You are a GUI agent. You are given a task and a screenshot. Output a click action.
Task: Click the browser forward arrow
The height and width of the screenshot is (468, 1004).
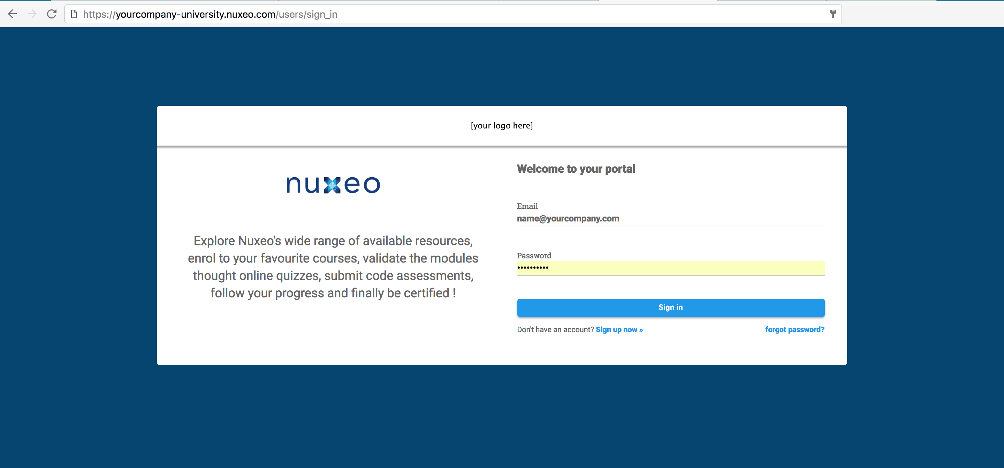coord(32,14)
